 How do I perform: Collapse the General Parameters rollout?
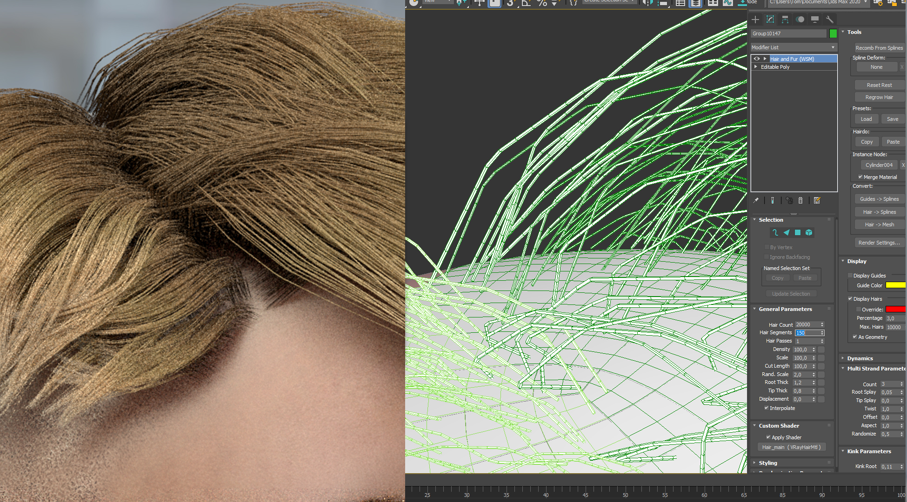tap(754, 309)
